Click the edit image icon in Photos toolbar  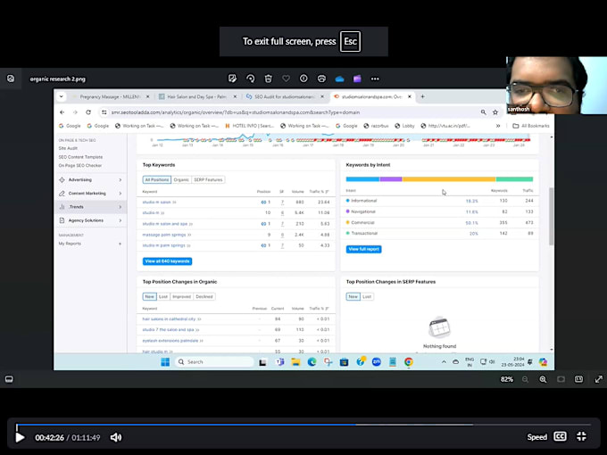click(x=232, y=79)
